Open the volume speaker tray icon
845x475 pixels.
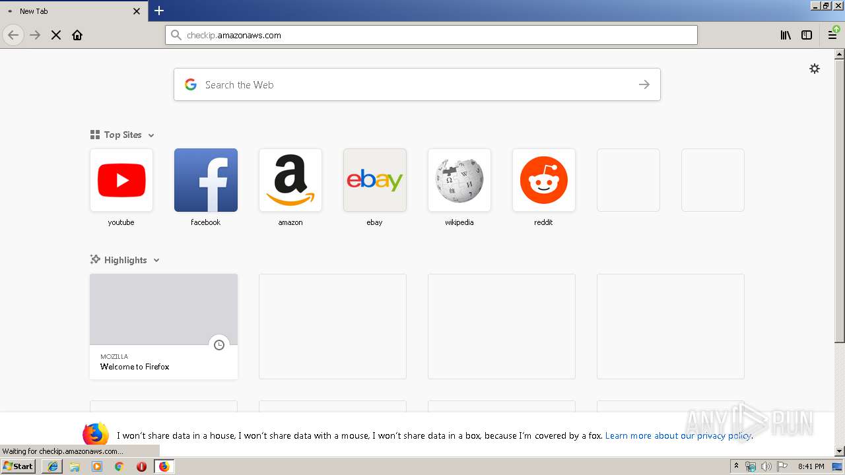click(766, 466)
